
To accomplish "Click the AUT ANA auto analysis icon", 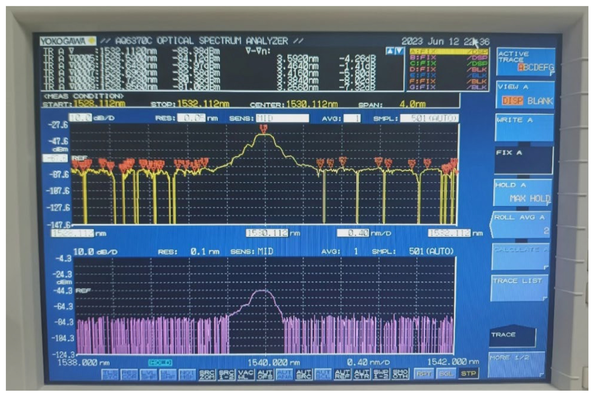I will tap(284, 375).
